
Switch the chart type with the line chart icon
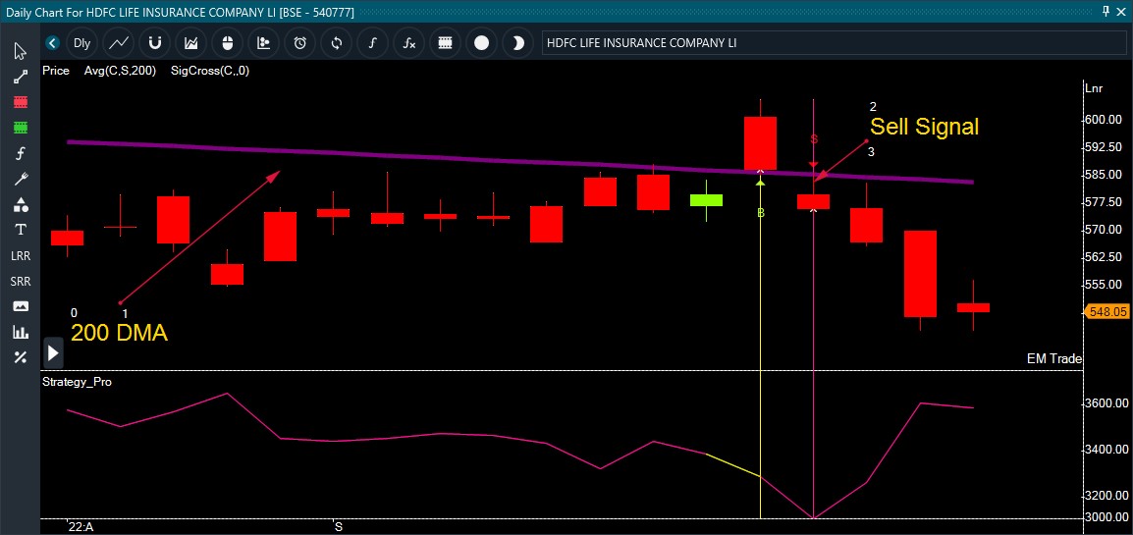[x=119, y=43]
